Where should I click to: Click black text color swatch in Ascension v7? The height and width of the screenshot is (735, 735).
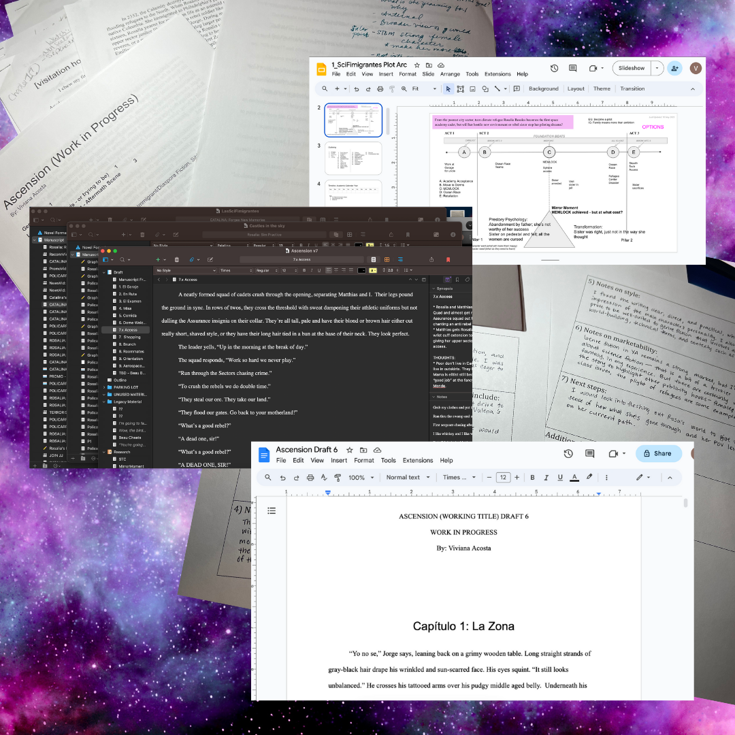coord(361,270)
